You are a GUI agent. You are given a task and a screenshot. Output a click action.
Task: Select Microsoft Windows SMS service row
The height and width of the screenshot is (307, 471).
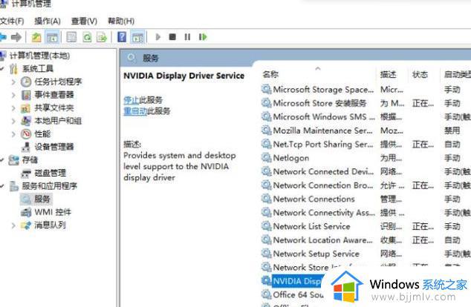click(x=366, y=116)
